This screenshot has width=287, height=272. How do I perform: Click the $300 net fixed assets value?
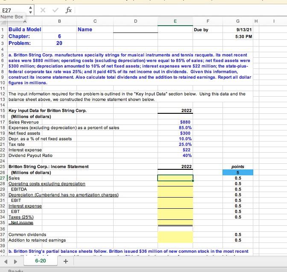pos(185,133)
